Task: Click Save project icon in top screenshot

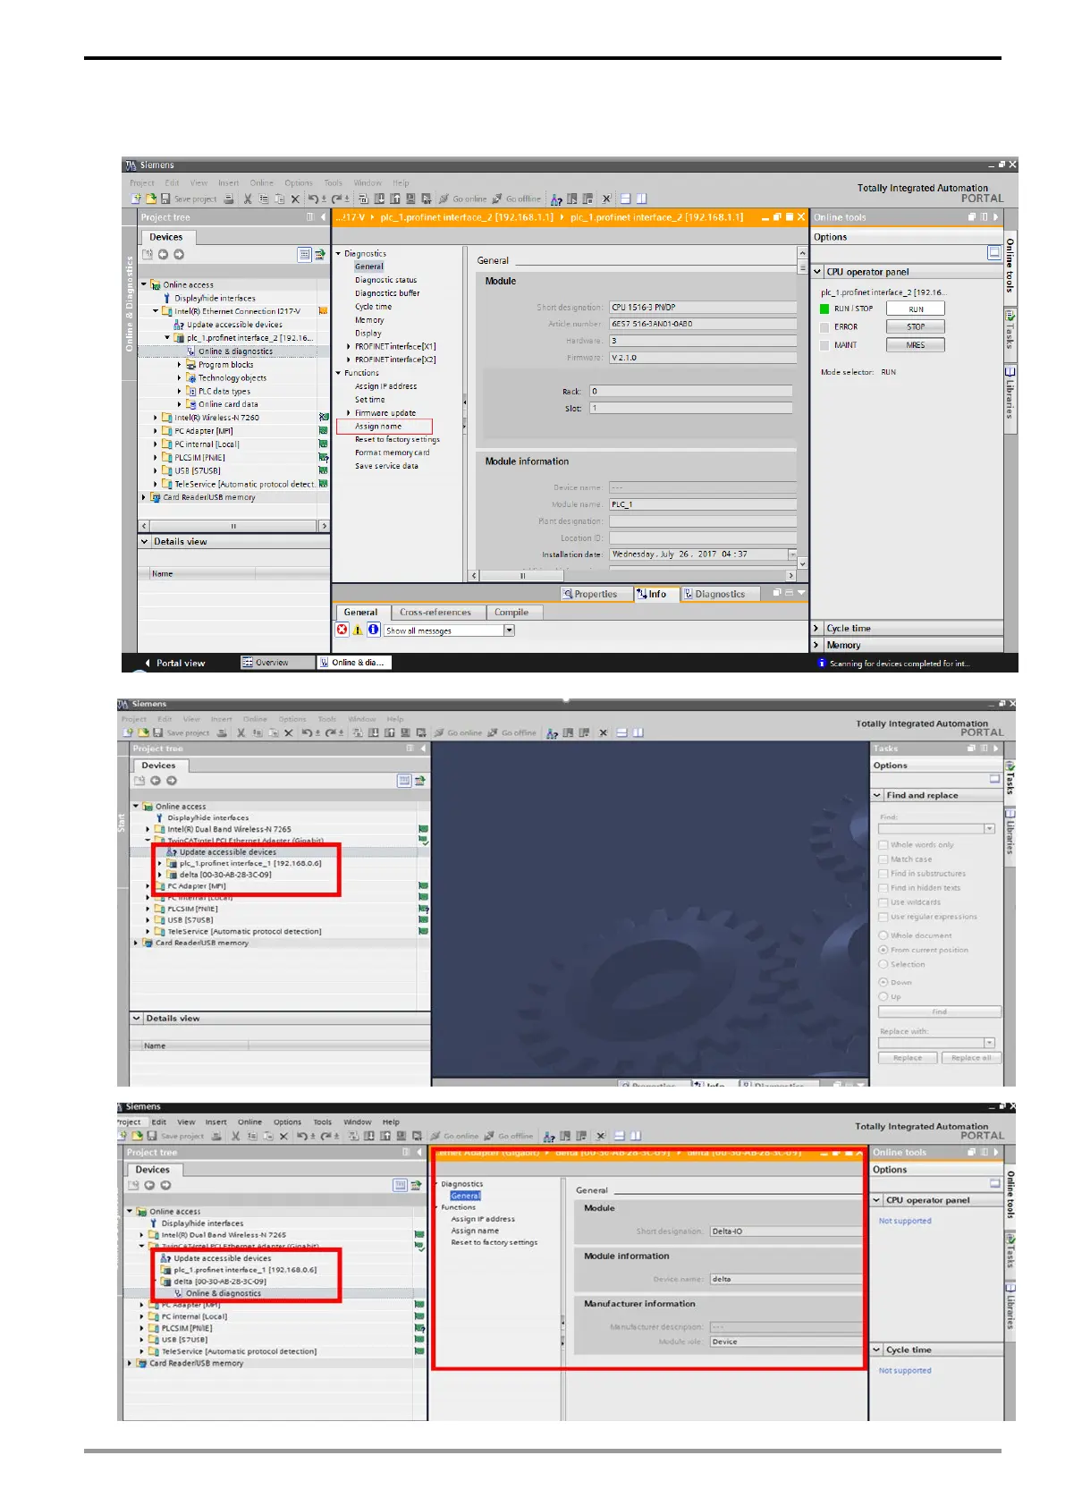Action: coord(167,199)
